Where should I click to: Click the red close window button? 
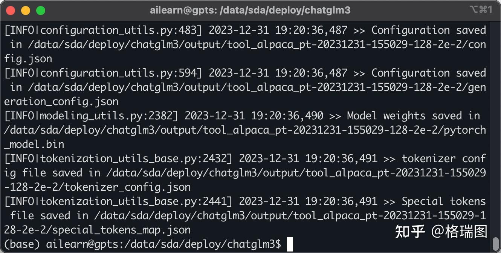click(x=11, y=11)
